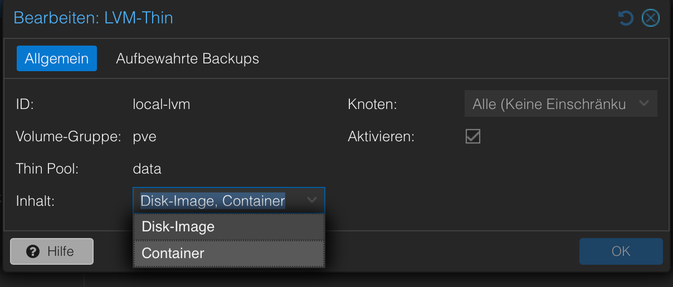Confirm with the OK button
The image size is (673, 287).
tap(621, 251)
